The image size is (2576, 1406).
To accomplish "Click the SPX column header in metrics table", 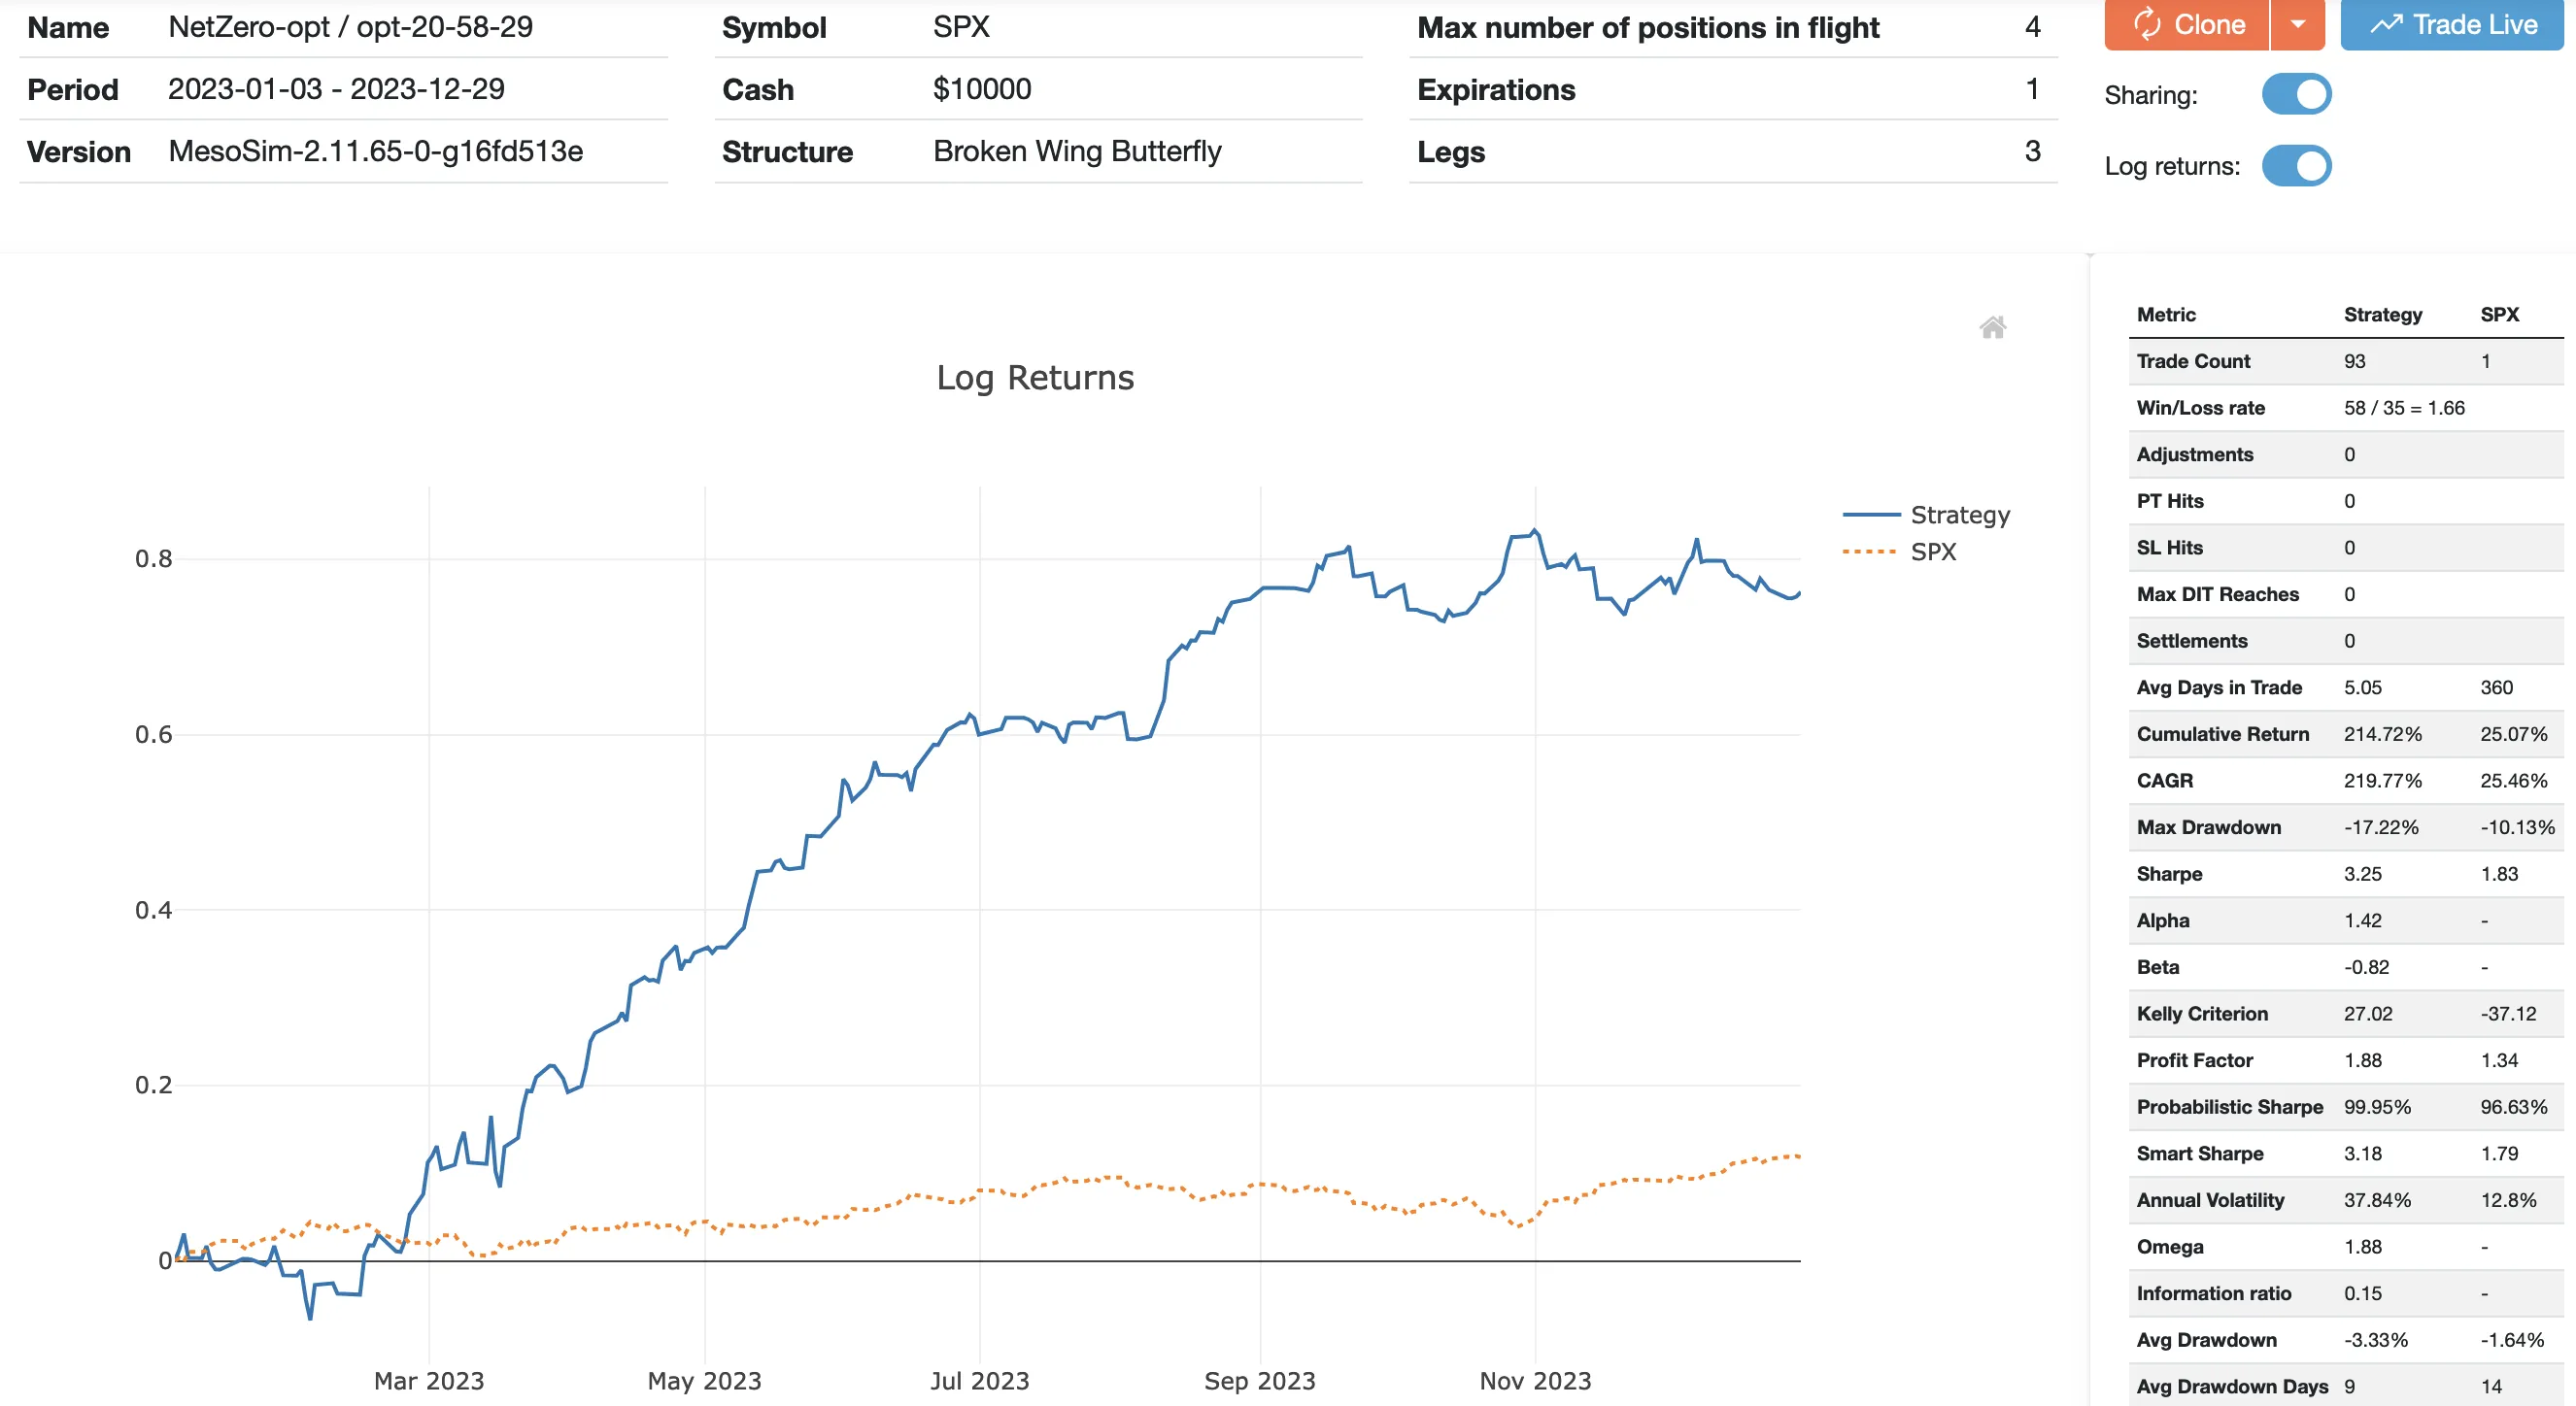I will [x=2499, y=315].
